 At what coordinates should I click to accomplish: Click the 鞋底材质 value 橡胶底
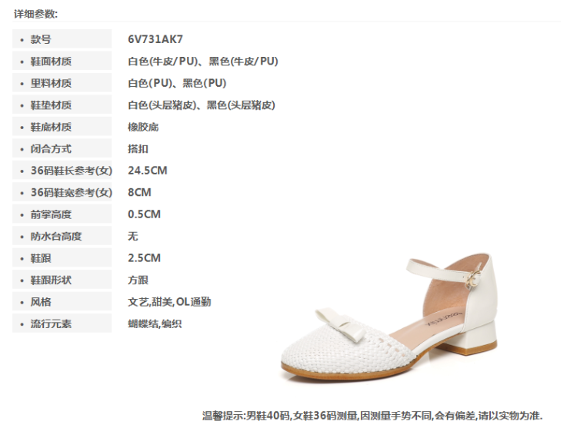[143, 127]
